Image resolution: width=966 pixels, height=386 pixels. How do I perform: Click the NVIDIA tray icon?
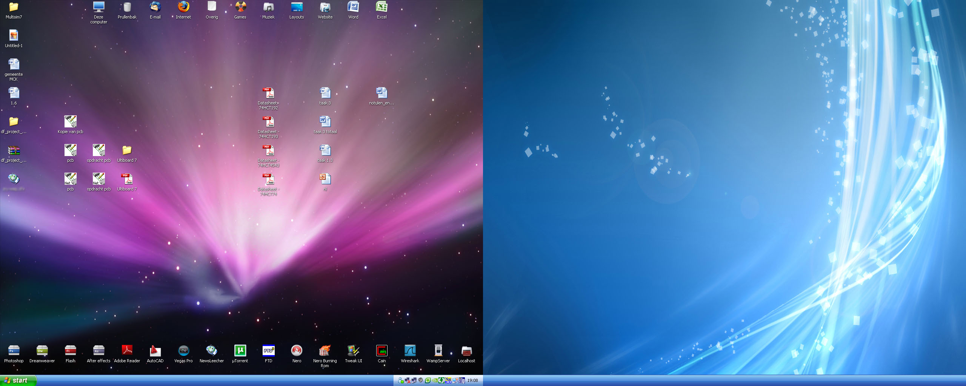435,380
